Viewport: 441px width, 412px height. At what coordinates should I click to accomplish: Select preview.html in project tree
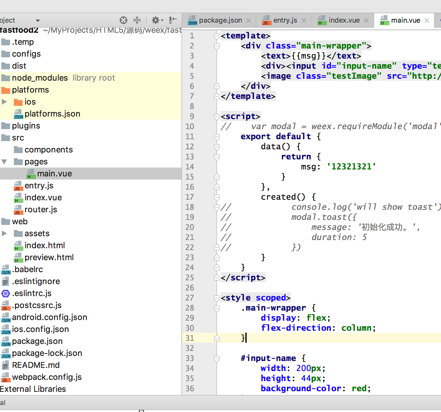point(44,257)
